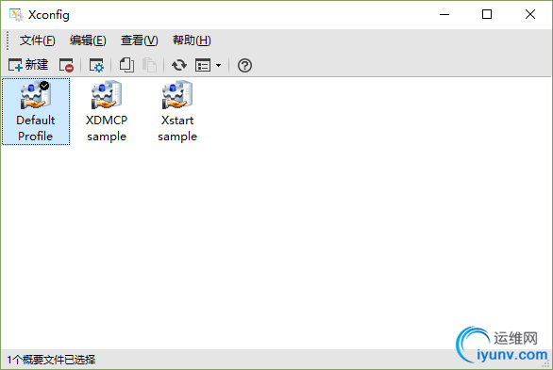Minimize the Xconfig window
Image resolution: width=553 pixels, height=370 pixels.
[x=444, y=14]
